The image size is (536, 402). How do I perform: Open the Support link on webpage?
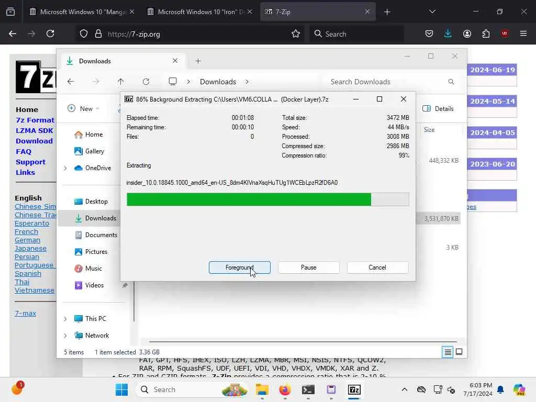[x=30, y=162]
